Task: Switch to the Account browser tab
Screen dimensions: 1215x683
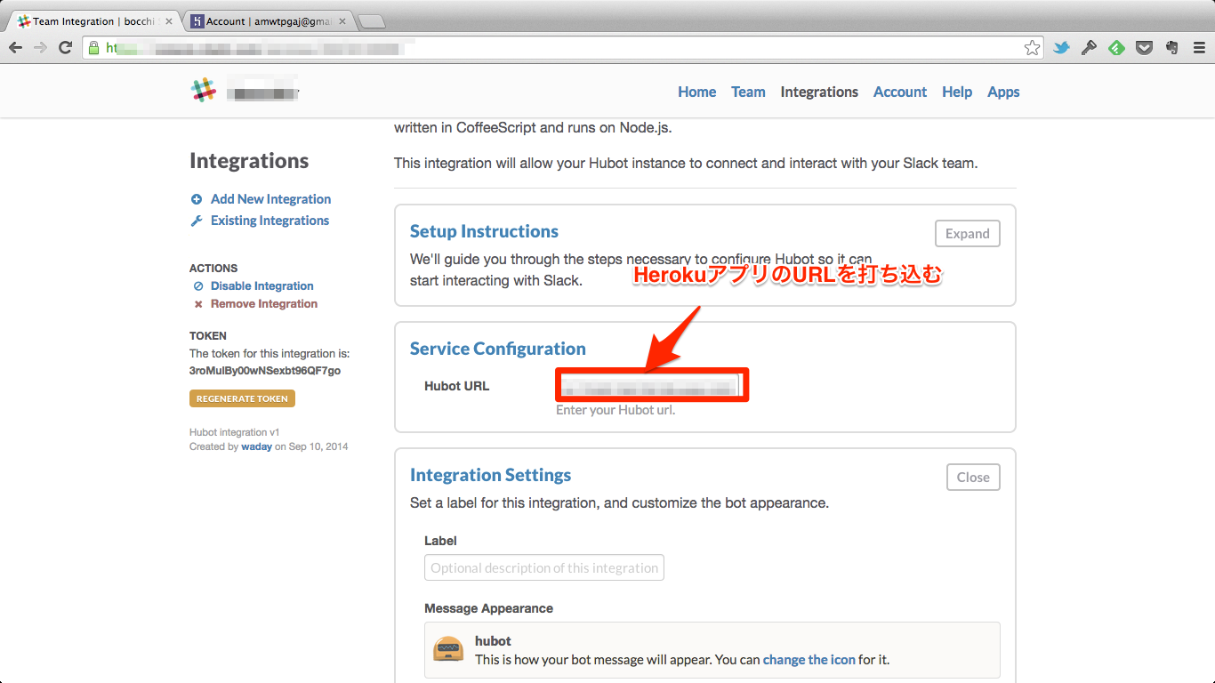Action: pos(270,21)
